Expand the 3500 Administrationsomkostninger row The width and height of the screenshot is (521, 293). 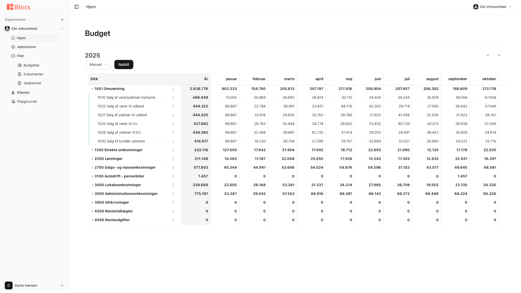[92, 194]
